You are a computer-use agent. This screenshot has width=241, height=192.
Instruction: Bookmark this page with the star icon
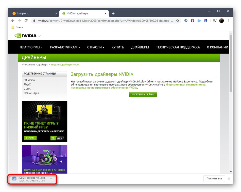(x=178, y=21)
